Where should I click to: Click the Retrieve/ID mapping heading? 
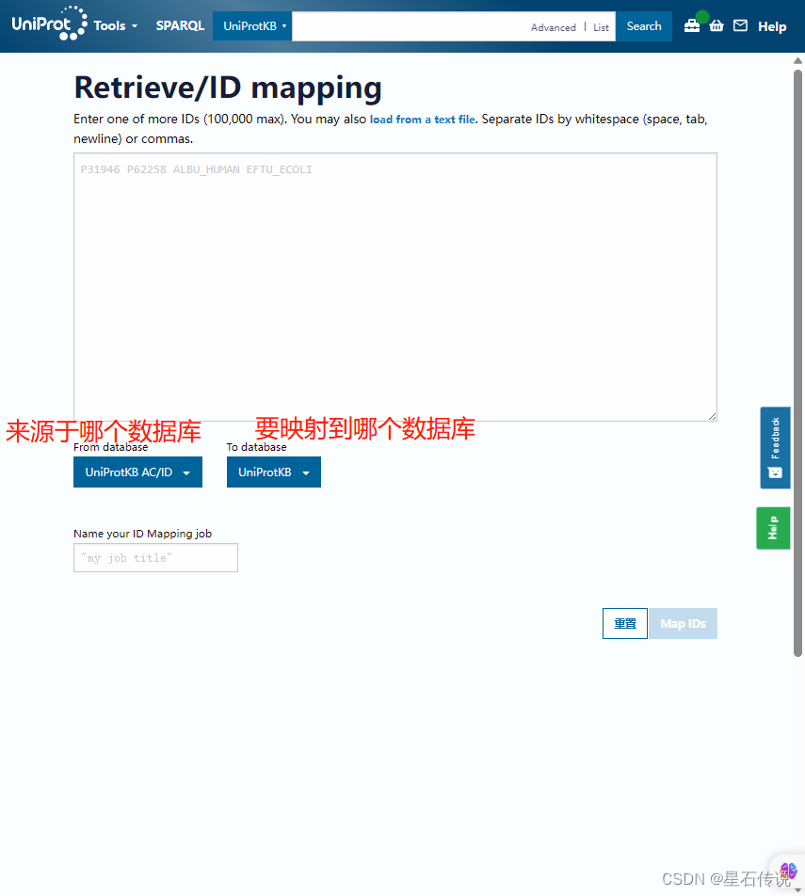point(228,88)
